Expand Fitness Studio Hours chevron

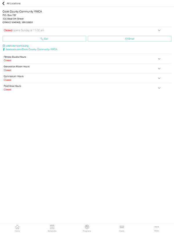point(159,59)
